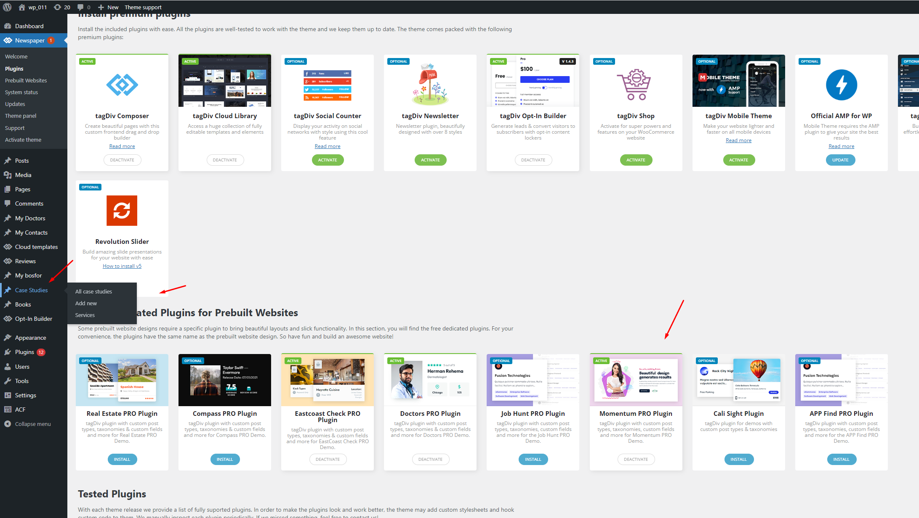Open Prebuilt Websites submenu item
The height and width of the screenshot is (518, 919).
[x=26, y=80]
